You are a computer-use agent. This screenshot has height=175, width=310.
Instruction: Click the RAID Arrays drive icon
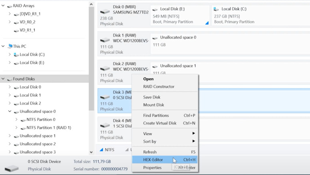click(x=10, y=6)
